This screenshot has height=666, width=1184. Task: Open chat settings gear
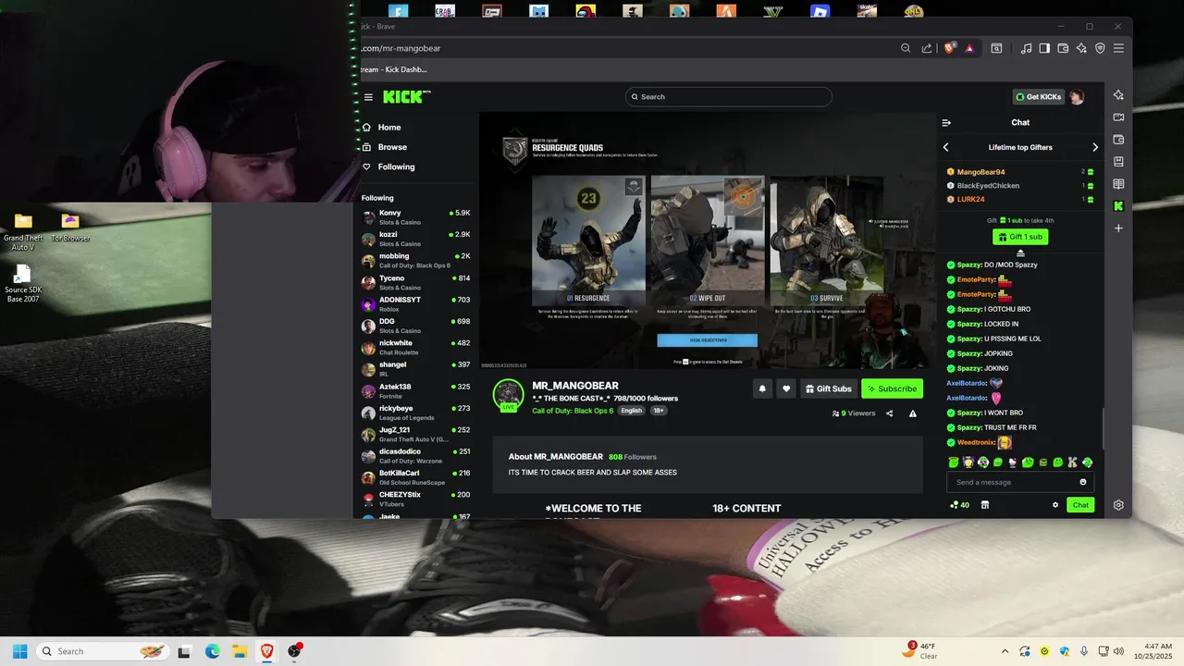coord(1055,505)
